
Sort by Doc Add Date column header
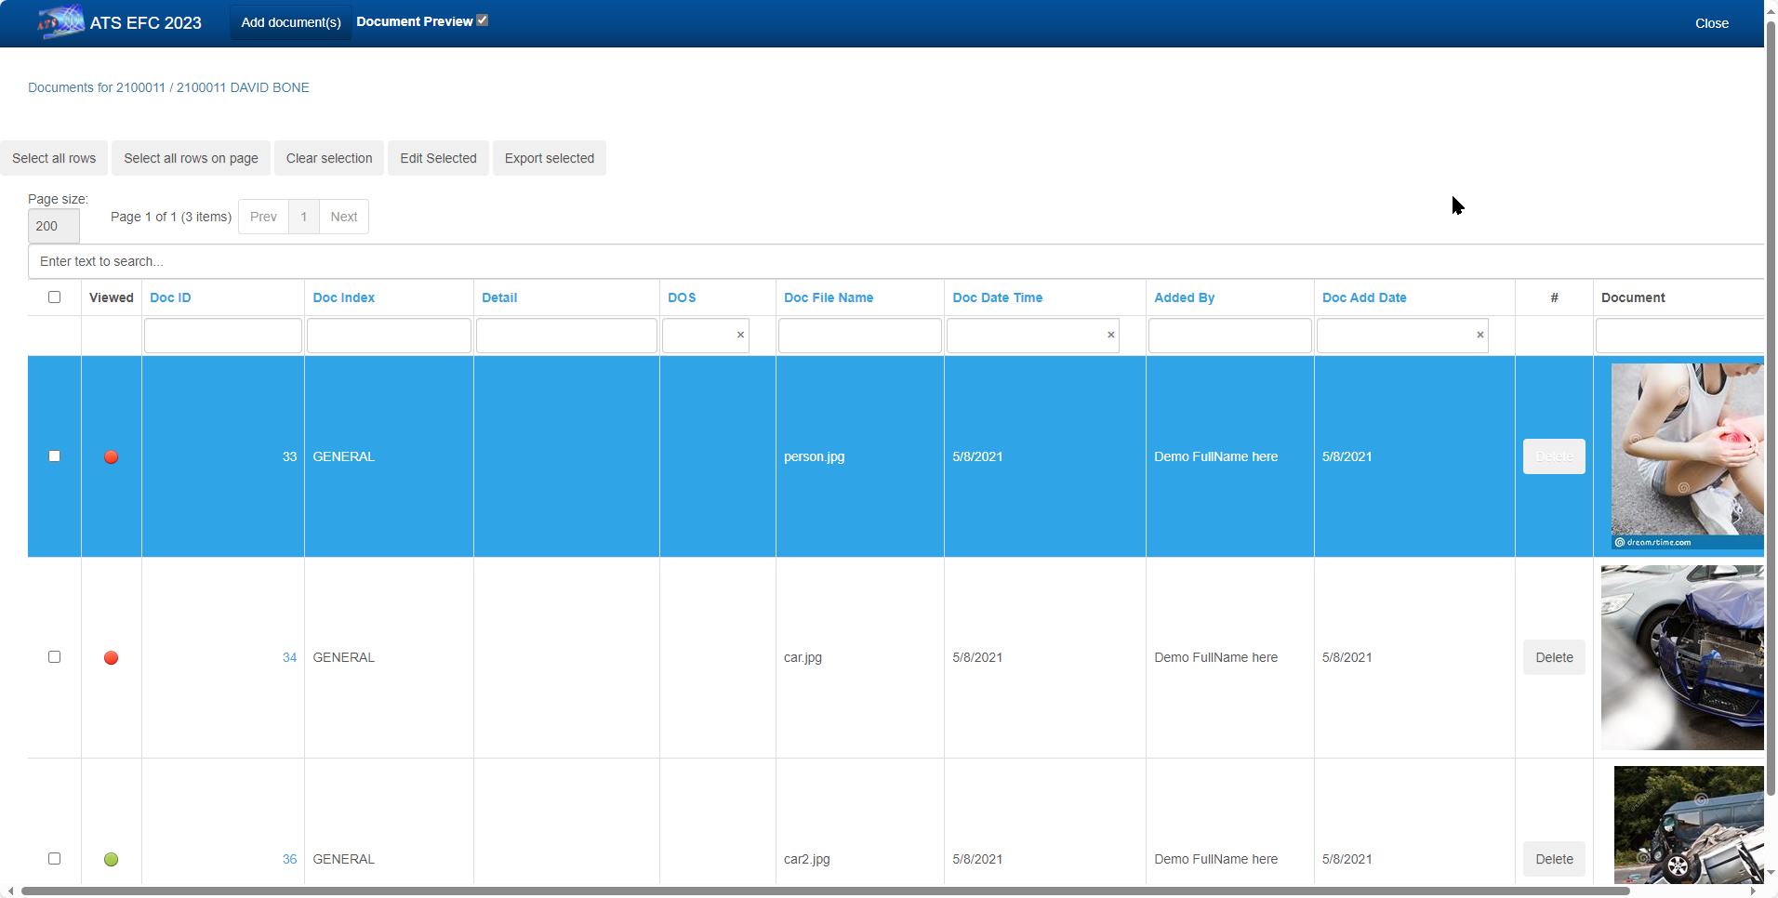point(1364,297)
